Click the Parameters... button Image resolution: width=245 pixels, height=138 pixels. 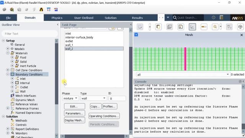pyautogui.click(x=75, y=113)
